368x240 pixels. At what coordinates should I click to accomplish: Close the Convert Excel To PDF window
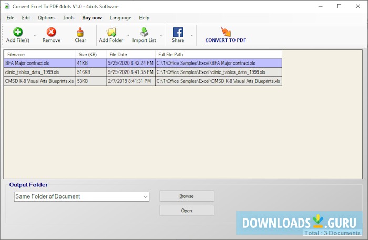(x=358, y=6)
